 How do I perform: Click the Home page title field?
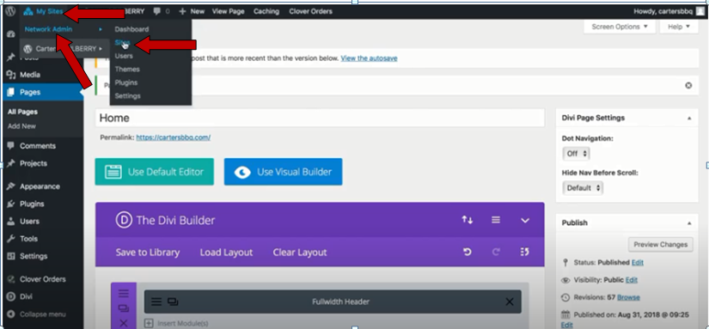[320, 118]
